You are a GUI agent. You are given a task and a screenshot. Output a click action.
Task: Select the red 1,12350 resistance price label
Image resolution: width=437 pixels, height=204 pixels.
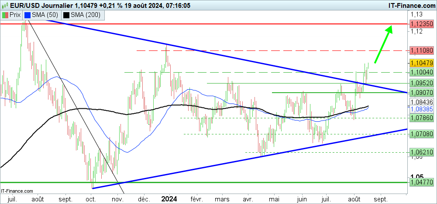[x=421, y=25]
